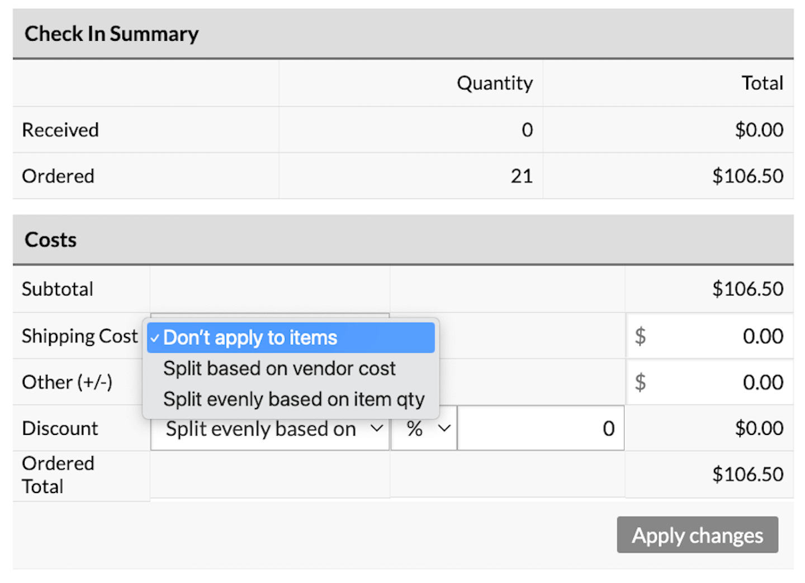Click dollar sign in Other (+/-) row
Viewport: 805px width, 583px height.
[x=640, y=382]
